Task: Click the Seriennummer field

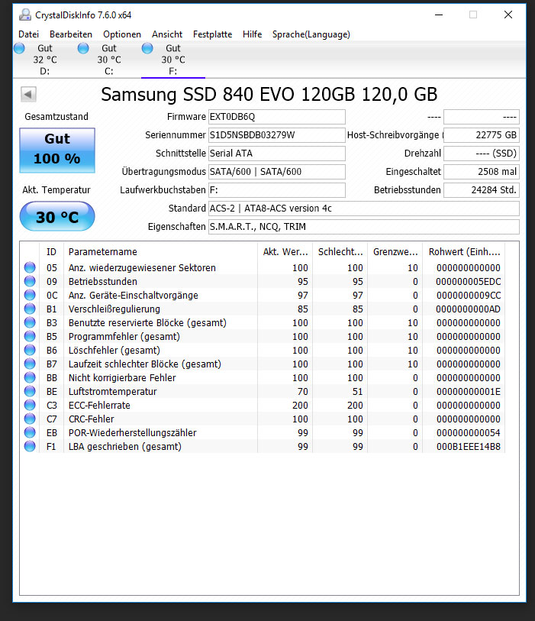Action: click(276, 135)
